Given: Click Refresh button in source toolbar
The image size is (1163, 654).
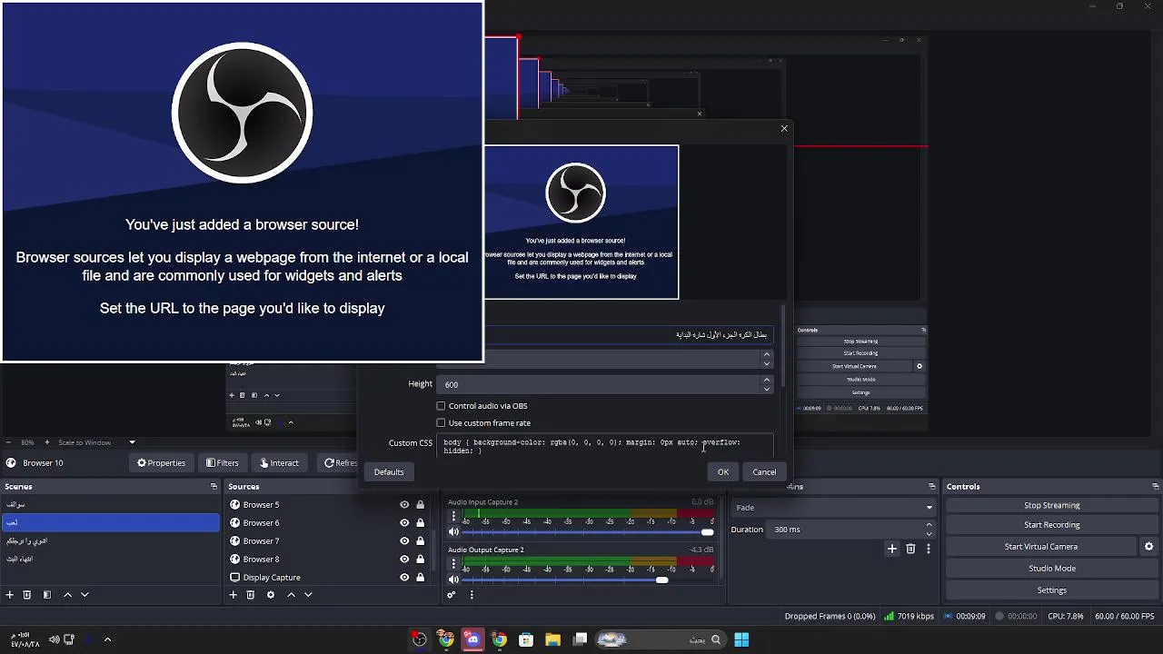Looking at the screenshot, I should (x=341, y=463).
